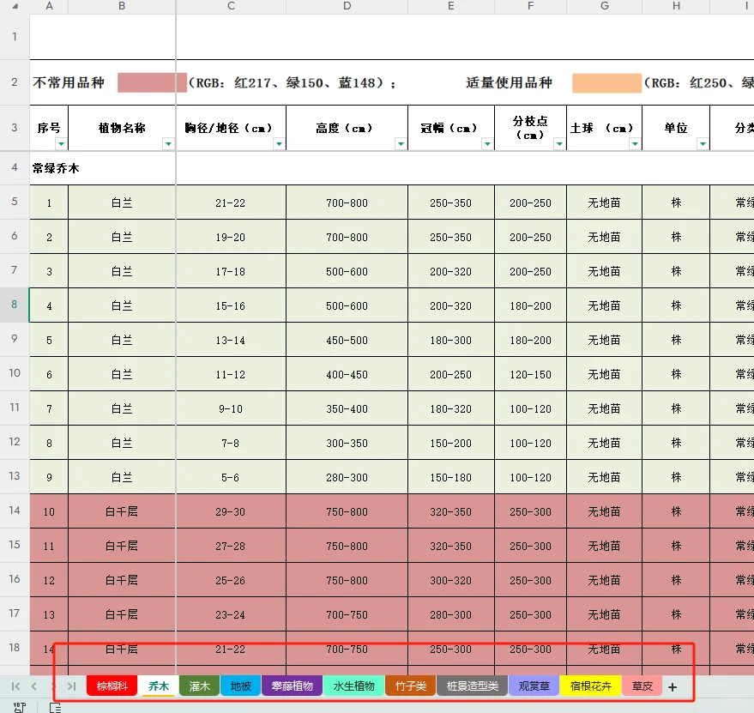Click the VB macro icon in status bar

pyautogui.click(x=20, y=707)
